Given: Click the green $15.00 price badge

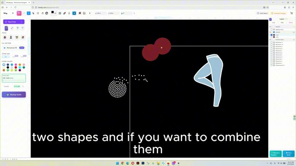Looking at the screenshot, I should point(17,86).
